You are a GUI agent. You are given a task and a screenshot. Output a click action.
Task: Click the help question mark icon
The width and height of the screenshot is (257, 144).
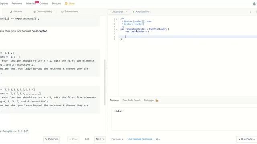[157, 140]
